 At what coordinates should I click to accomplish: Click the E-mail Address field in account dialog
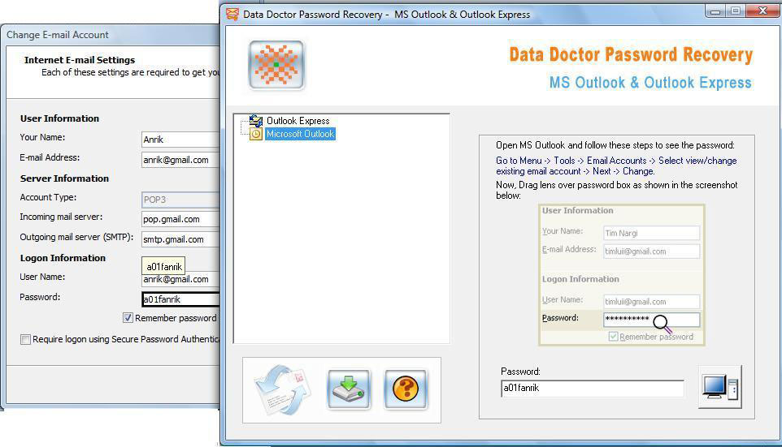click(x=180, y=160)
